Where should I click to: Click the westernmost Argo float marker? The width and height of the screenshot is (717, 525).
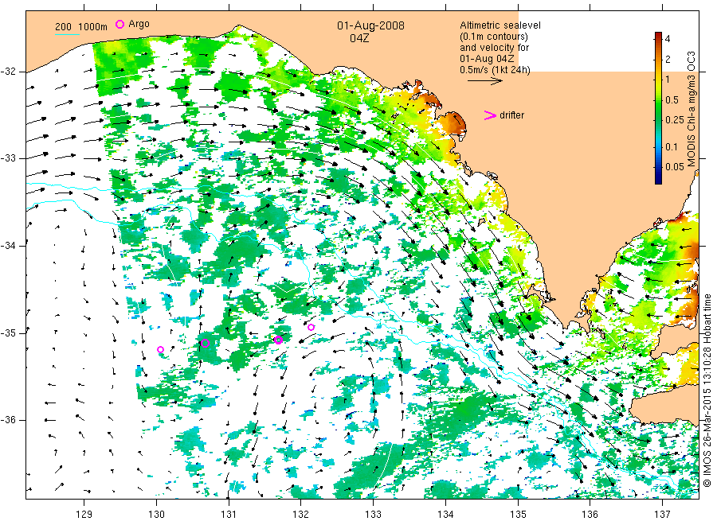[160, 350]
